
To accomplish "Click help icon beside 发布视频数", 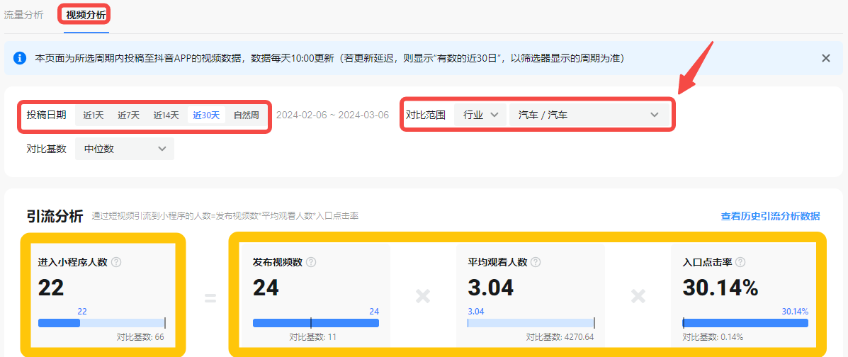I will click(311, 262).
